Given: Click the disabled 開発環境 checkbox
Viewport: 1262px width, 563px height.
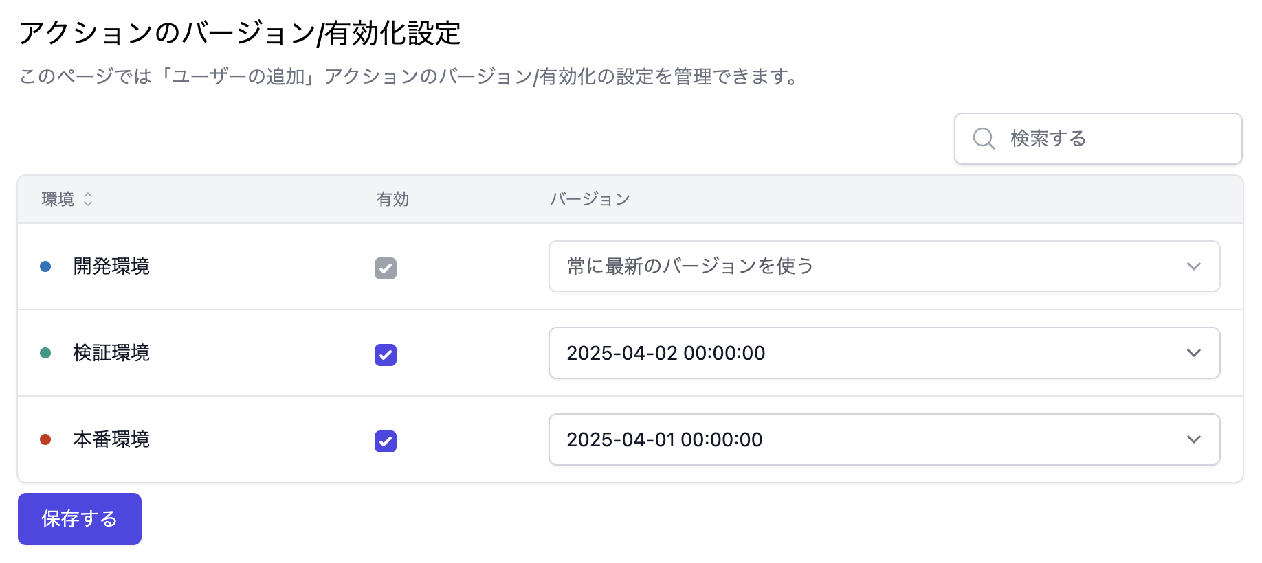Looking at the screenshot, I should pos(386,268).
